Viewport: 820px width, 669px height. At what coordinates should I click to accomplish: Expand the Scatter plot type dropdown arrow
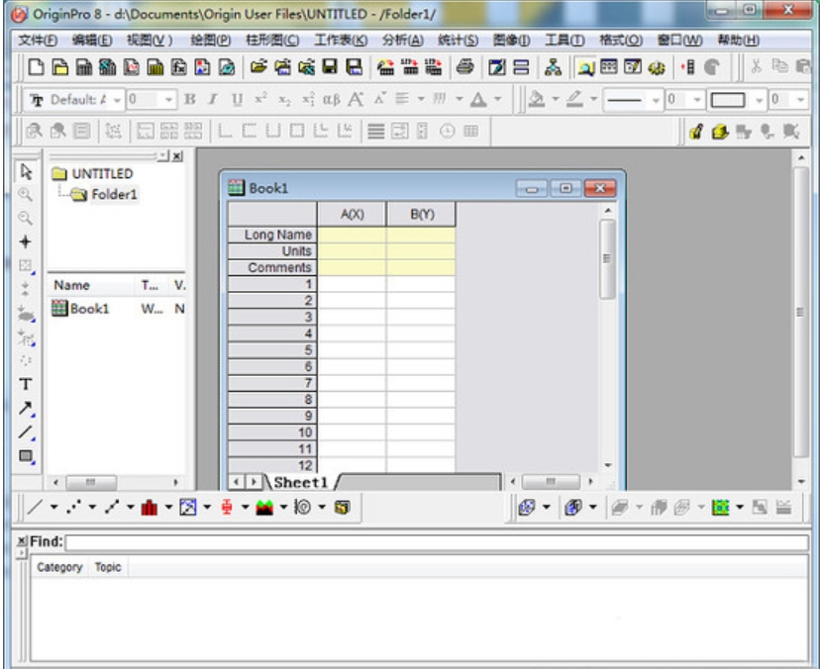click(x=92, y=507)
